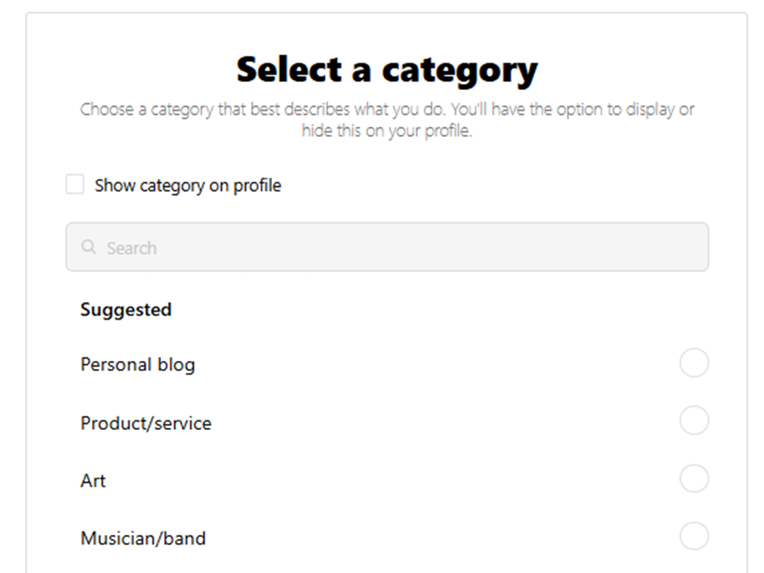This screenshot has width=764, height=573.
Task: Click the Select a category title
Action: tap(386, 69)
